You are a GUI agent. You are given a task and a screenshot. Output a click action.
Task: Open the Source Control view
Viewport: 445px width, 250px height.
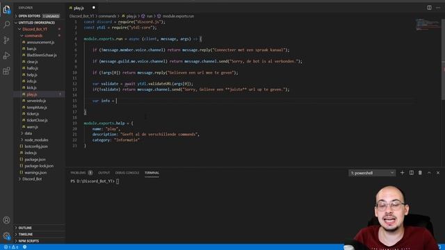point(6,40)
